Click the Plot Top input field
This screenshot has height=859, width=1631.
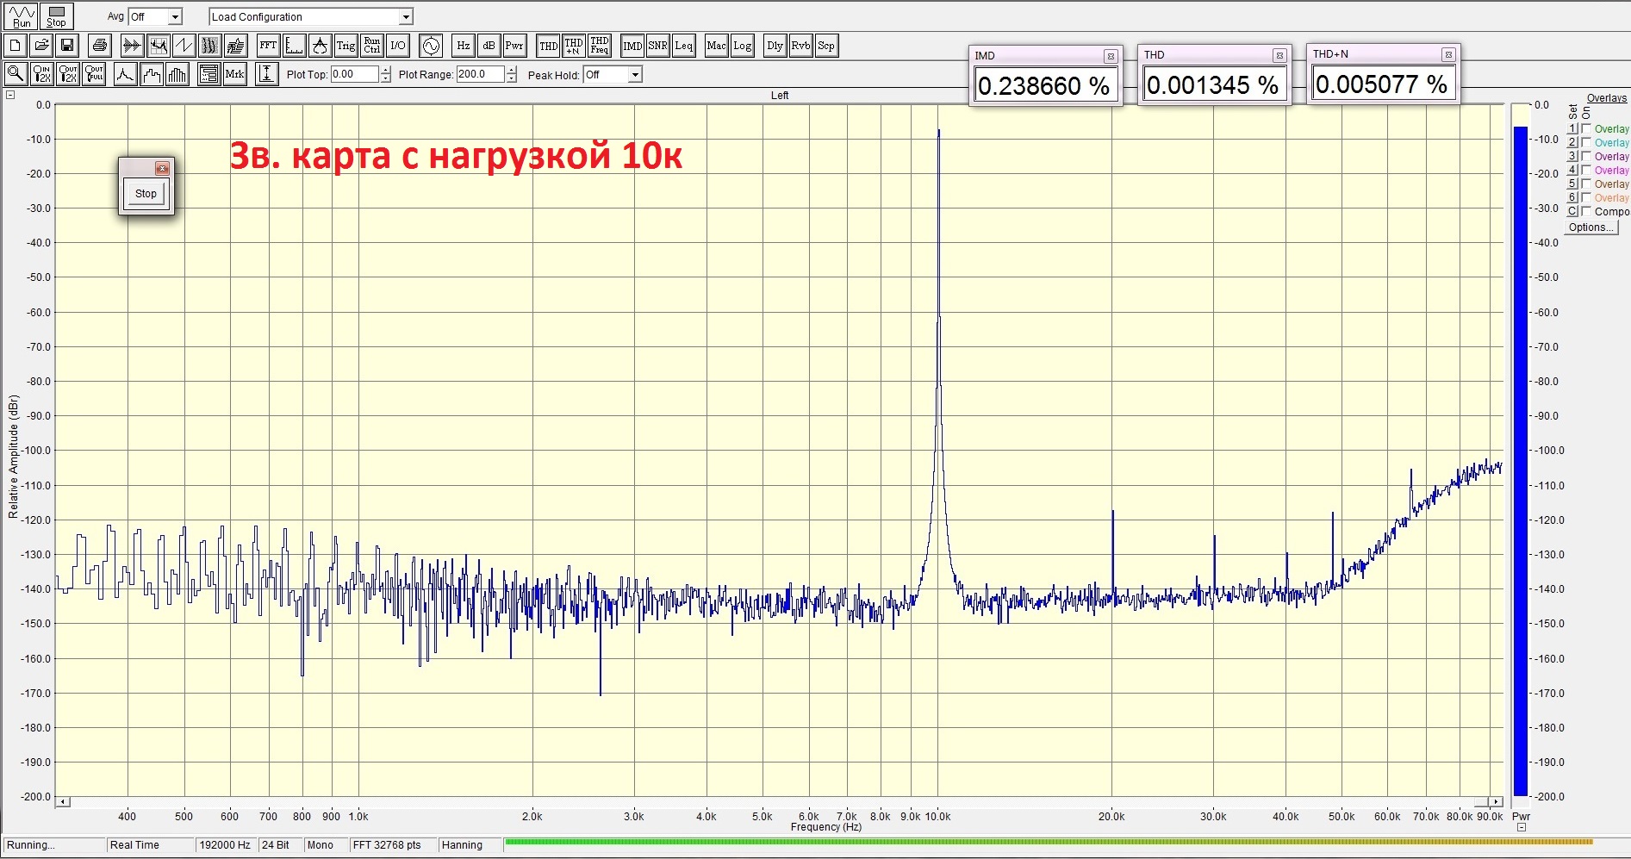click(354, 74)
